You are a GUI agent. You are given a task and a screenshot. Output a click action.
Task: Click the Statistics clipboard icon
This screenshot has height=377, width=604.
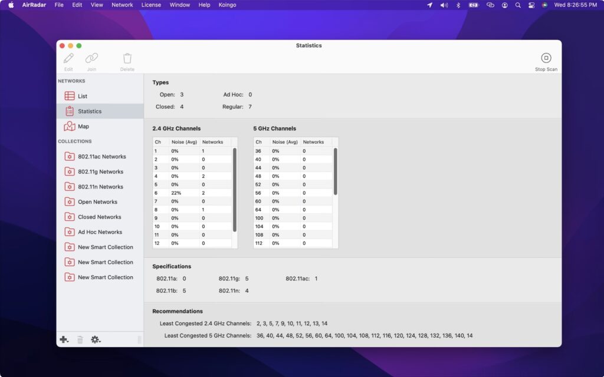point(70,111)
